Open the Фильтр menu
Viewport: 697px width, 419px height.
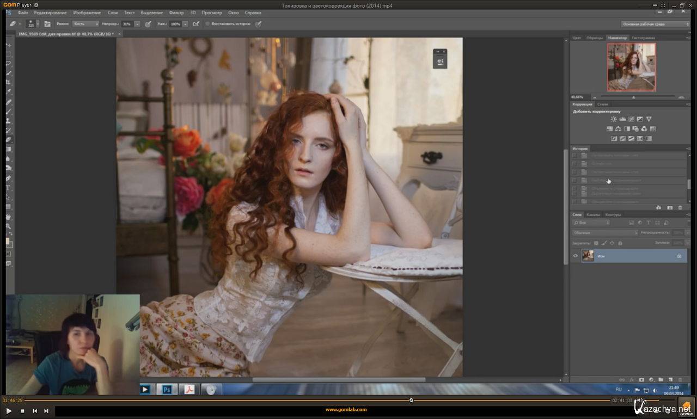(x=176, y=12)
